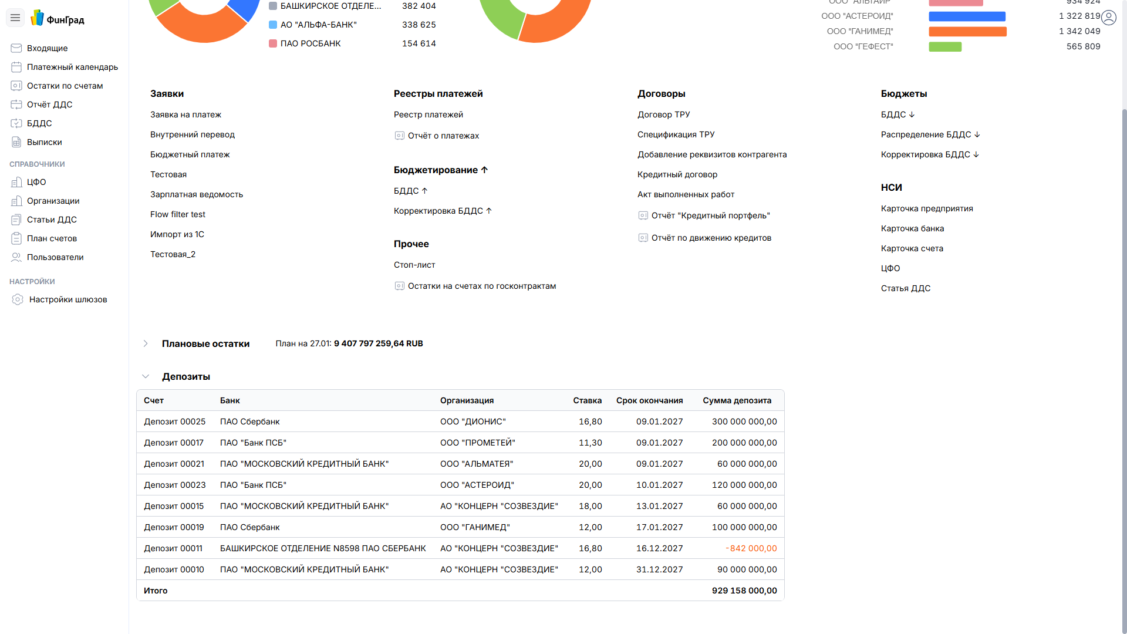Screen dimensions: 1127x634
Task: Open user profile avatar icon
Action: [x=1108, y=18]
